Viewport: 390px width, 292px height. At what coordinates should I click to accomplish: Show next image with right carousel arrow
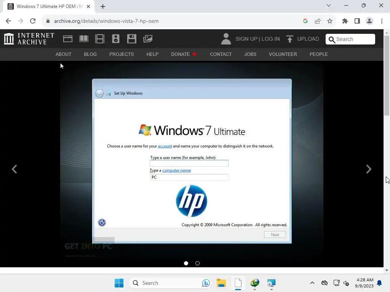tap(369, 169)
